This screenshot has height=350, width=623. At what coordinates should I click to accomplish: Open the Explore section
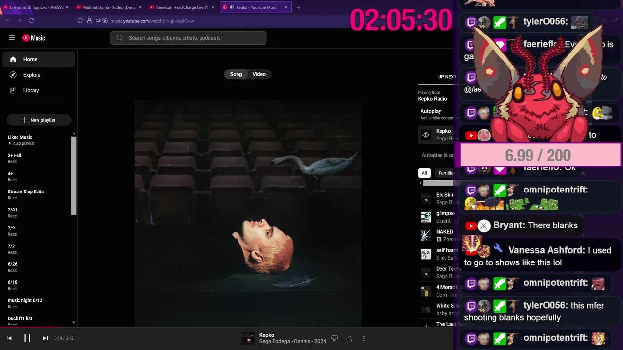39,75
